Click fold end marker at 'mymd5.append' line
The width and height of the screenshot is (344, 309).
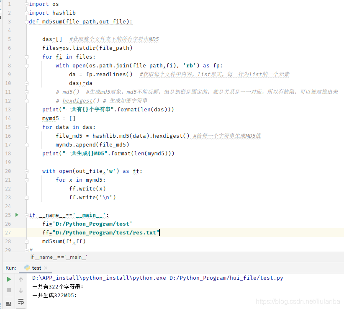click(x=26, y=145)
